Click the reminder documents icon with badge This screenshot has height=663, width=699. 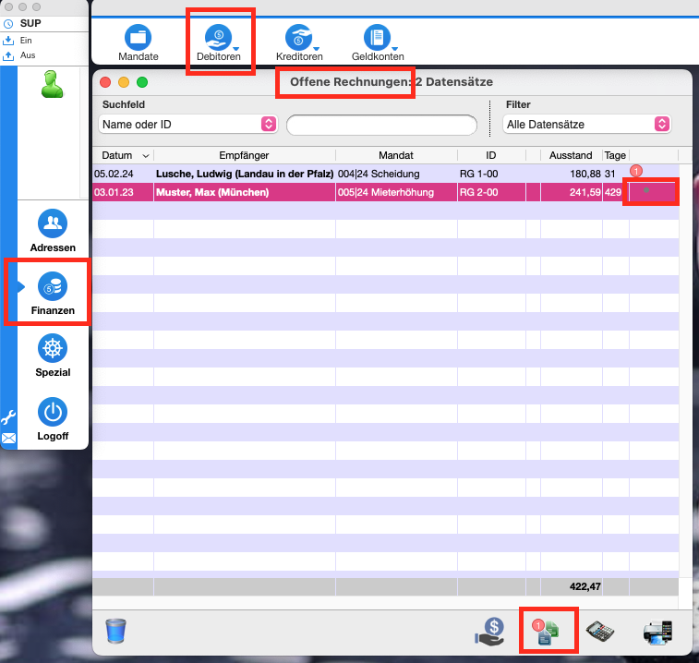tap(545, 633)
